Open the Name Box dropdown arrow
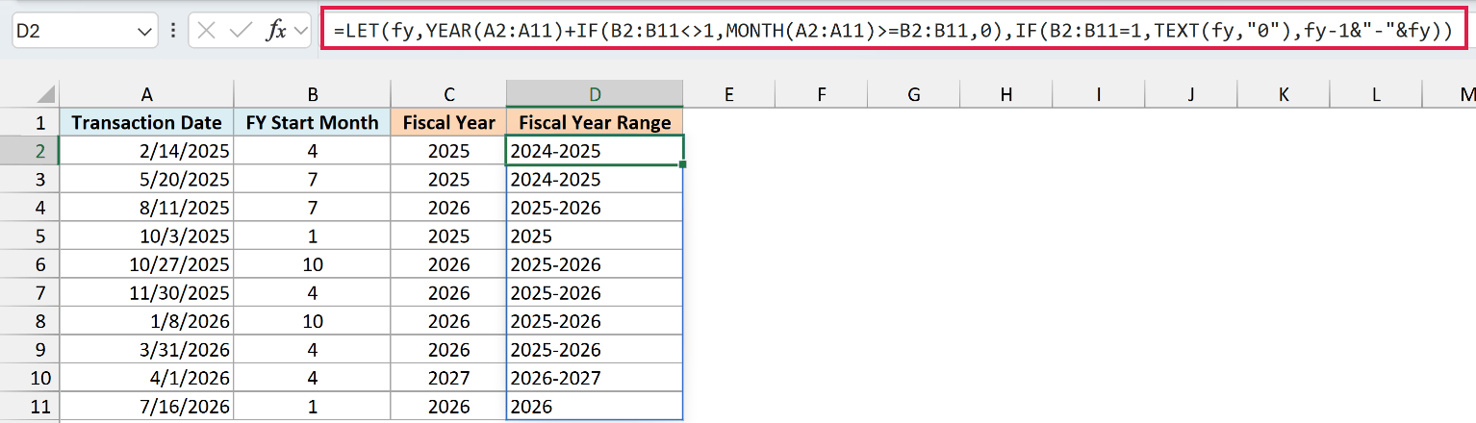This screenshot has height=423, width=1476. (145, 31)
